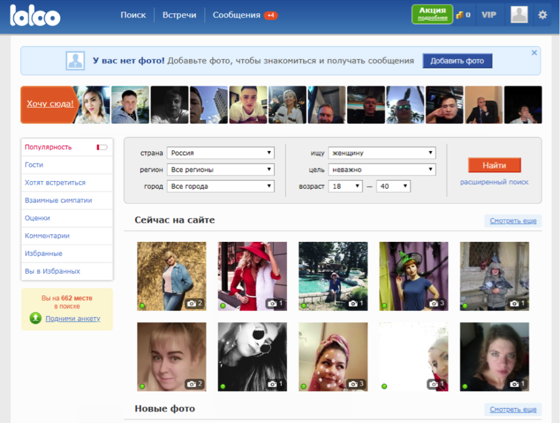The width and height of the screenshot is (560, 423).
Task: Expand the цель dropdown
Action: pos(382,170)
